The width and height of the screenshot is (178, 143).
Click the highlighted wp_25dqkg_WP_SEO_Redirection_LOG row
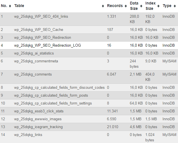pyautogui.click(x=47, y=45)
